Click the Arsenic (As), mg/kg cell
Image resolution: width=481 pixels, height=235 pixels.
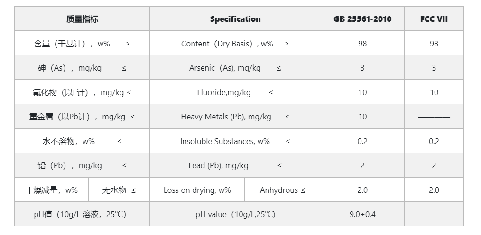(235, 68)
